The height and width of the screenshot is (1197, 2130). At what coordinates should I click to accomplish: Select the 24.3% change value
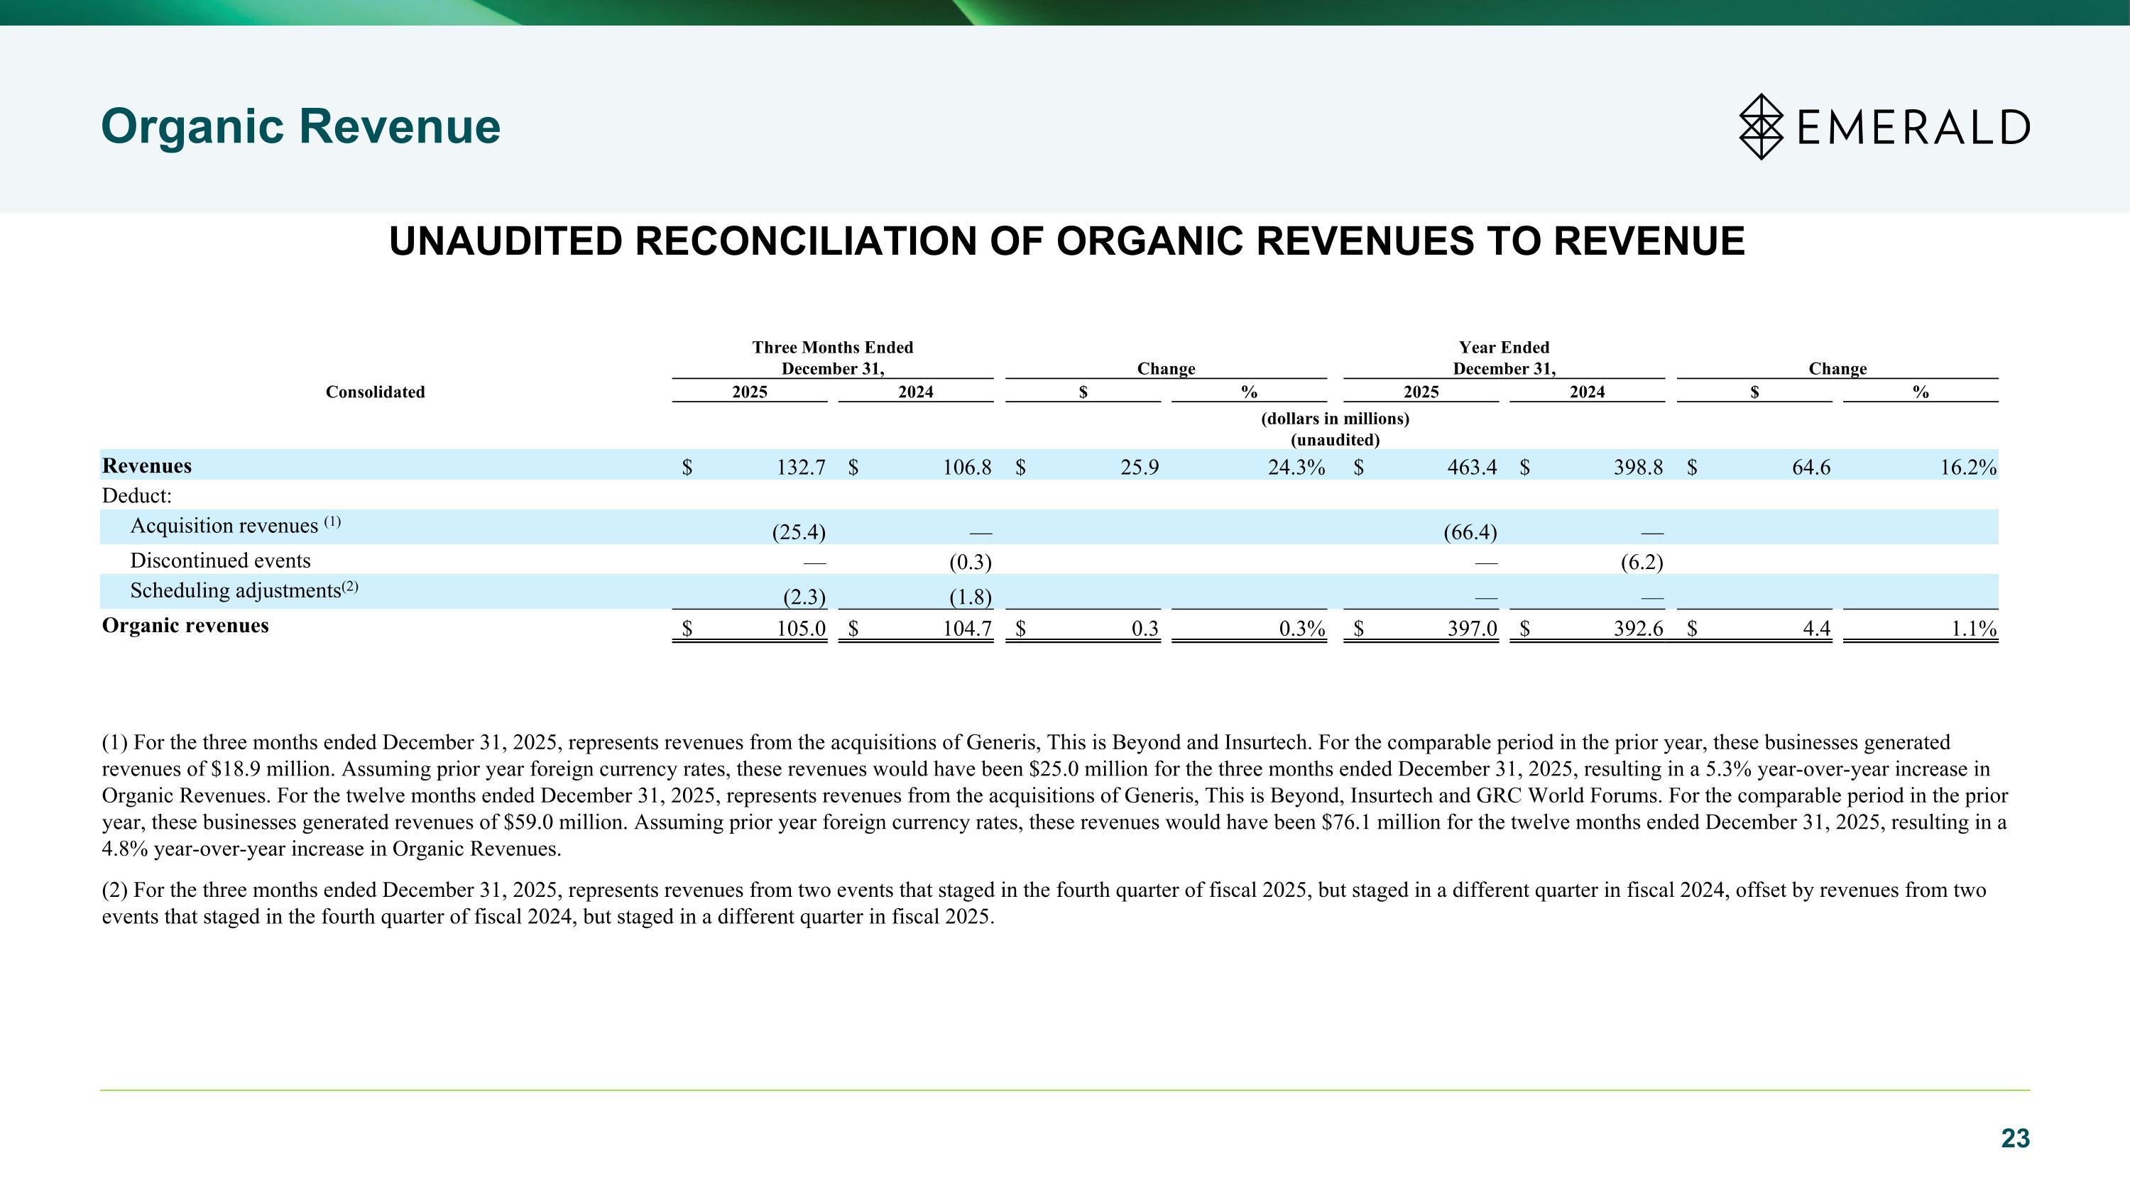[x=1296, y=468]
